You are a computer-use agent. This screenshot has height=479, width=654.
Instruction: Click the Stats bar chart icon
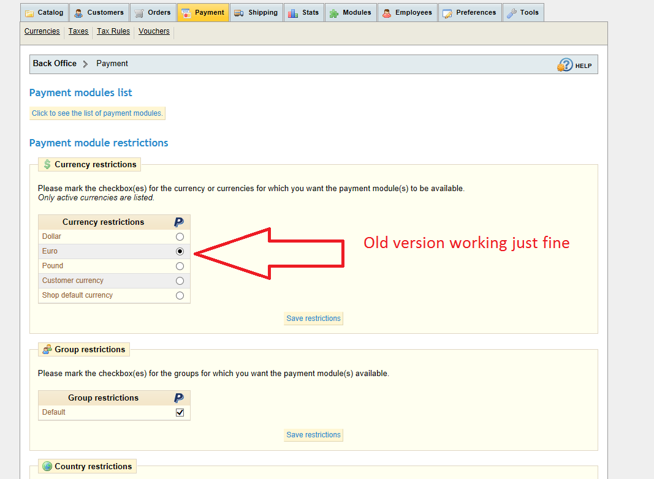pos(293,13)
